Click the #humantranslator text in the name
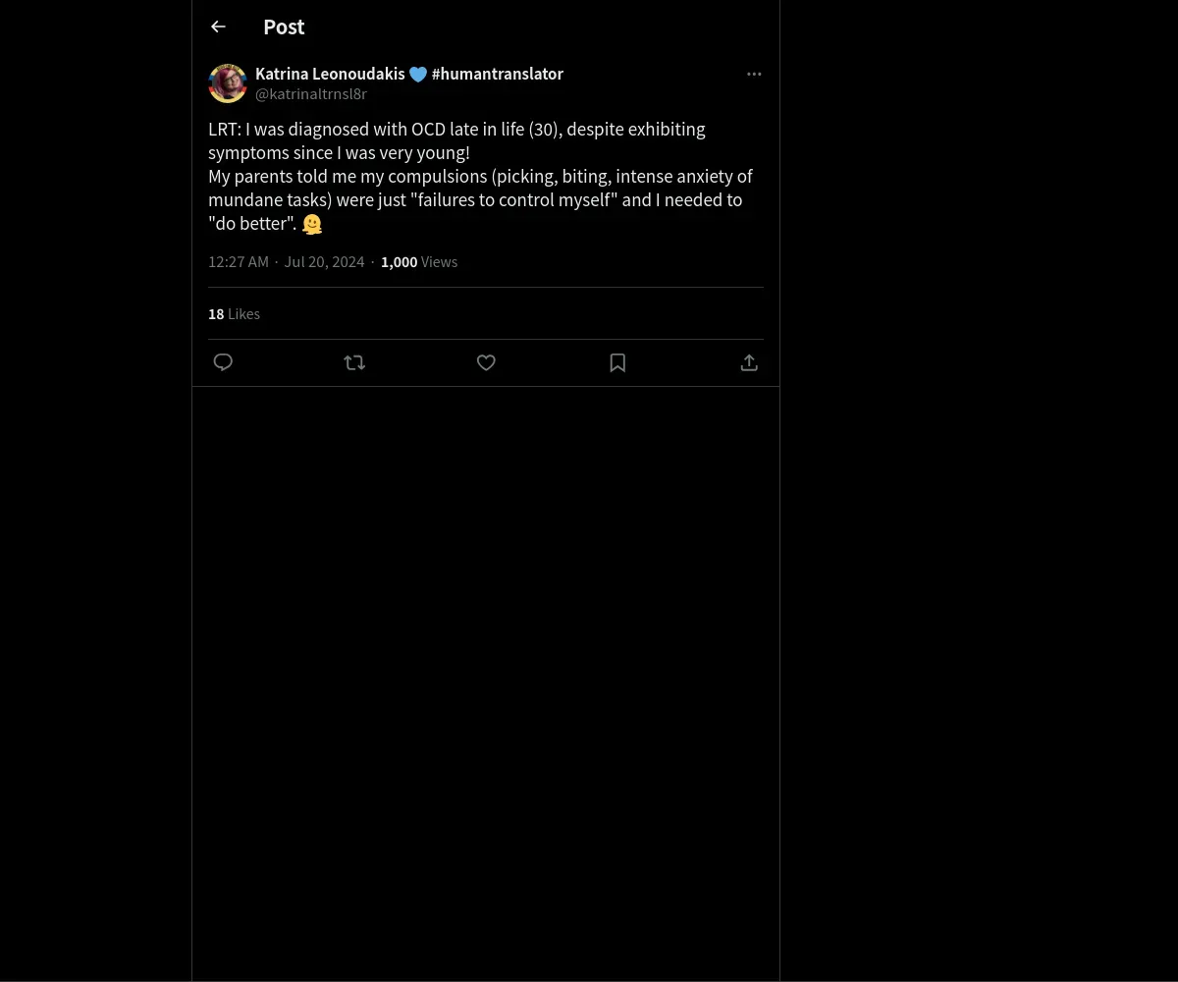 [498, 74]
